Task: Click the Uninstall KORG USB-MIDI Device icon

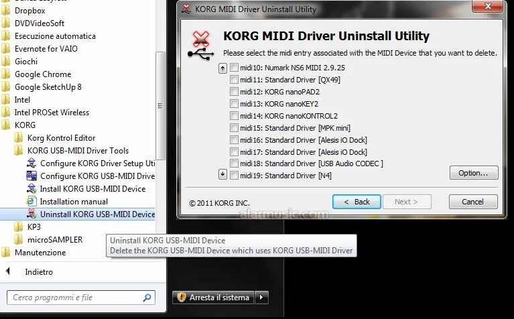Action: 31,214
